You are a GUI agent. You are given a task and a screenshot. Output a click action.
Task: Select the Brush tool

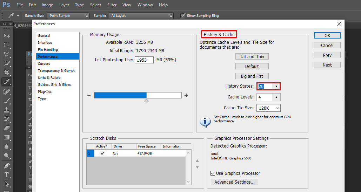click(x=7, y=101)
